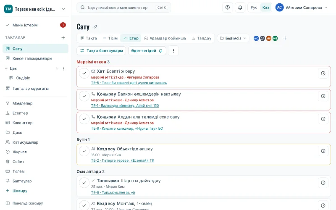Open Қатысушылар in sidebar
The height and width of the screenshot is (210, 336).
35,142
